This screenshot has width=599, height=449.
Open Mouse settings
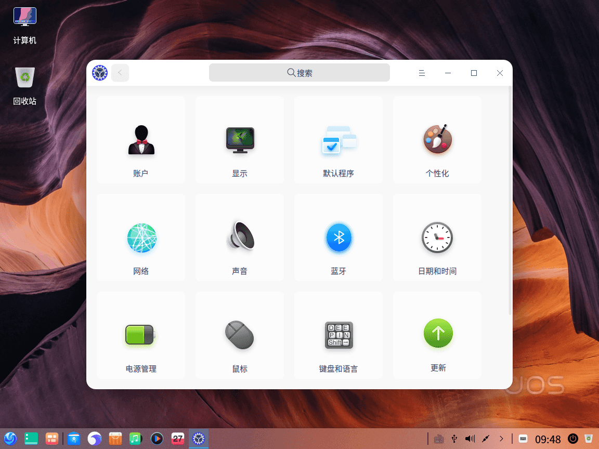239,335
